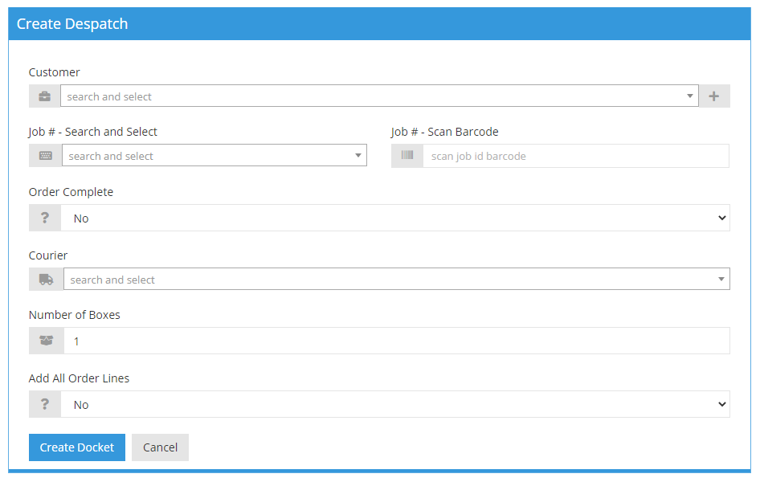Screen dimensions: 760x482
Task: Click the plus icon to add new customer
Action: [713, 96]
